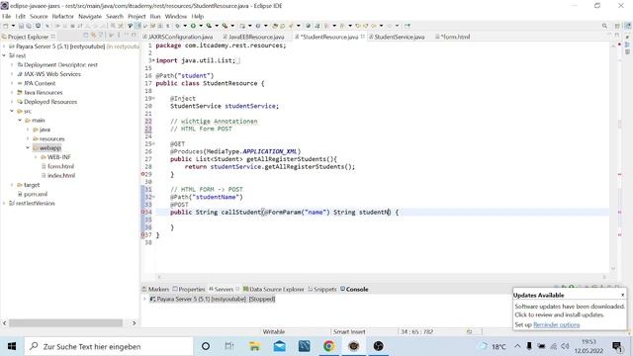This screenshot has height=356, width=633.
Task: Select the Java EE perspective icon
Action: (x=628, y=26)
